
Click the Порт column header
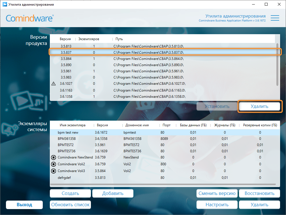(x=166, y=125)
